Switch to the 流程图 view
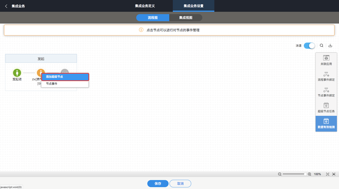Screen dimensions: 339x189 click(153, 17)
